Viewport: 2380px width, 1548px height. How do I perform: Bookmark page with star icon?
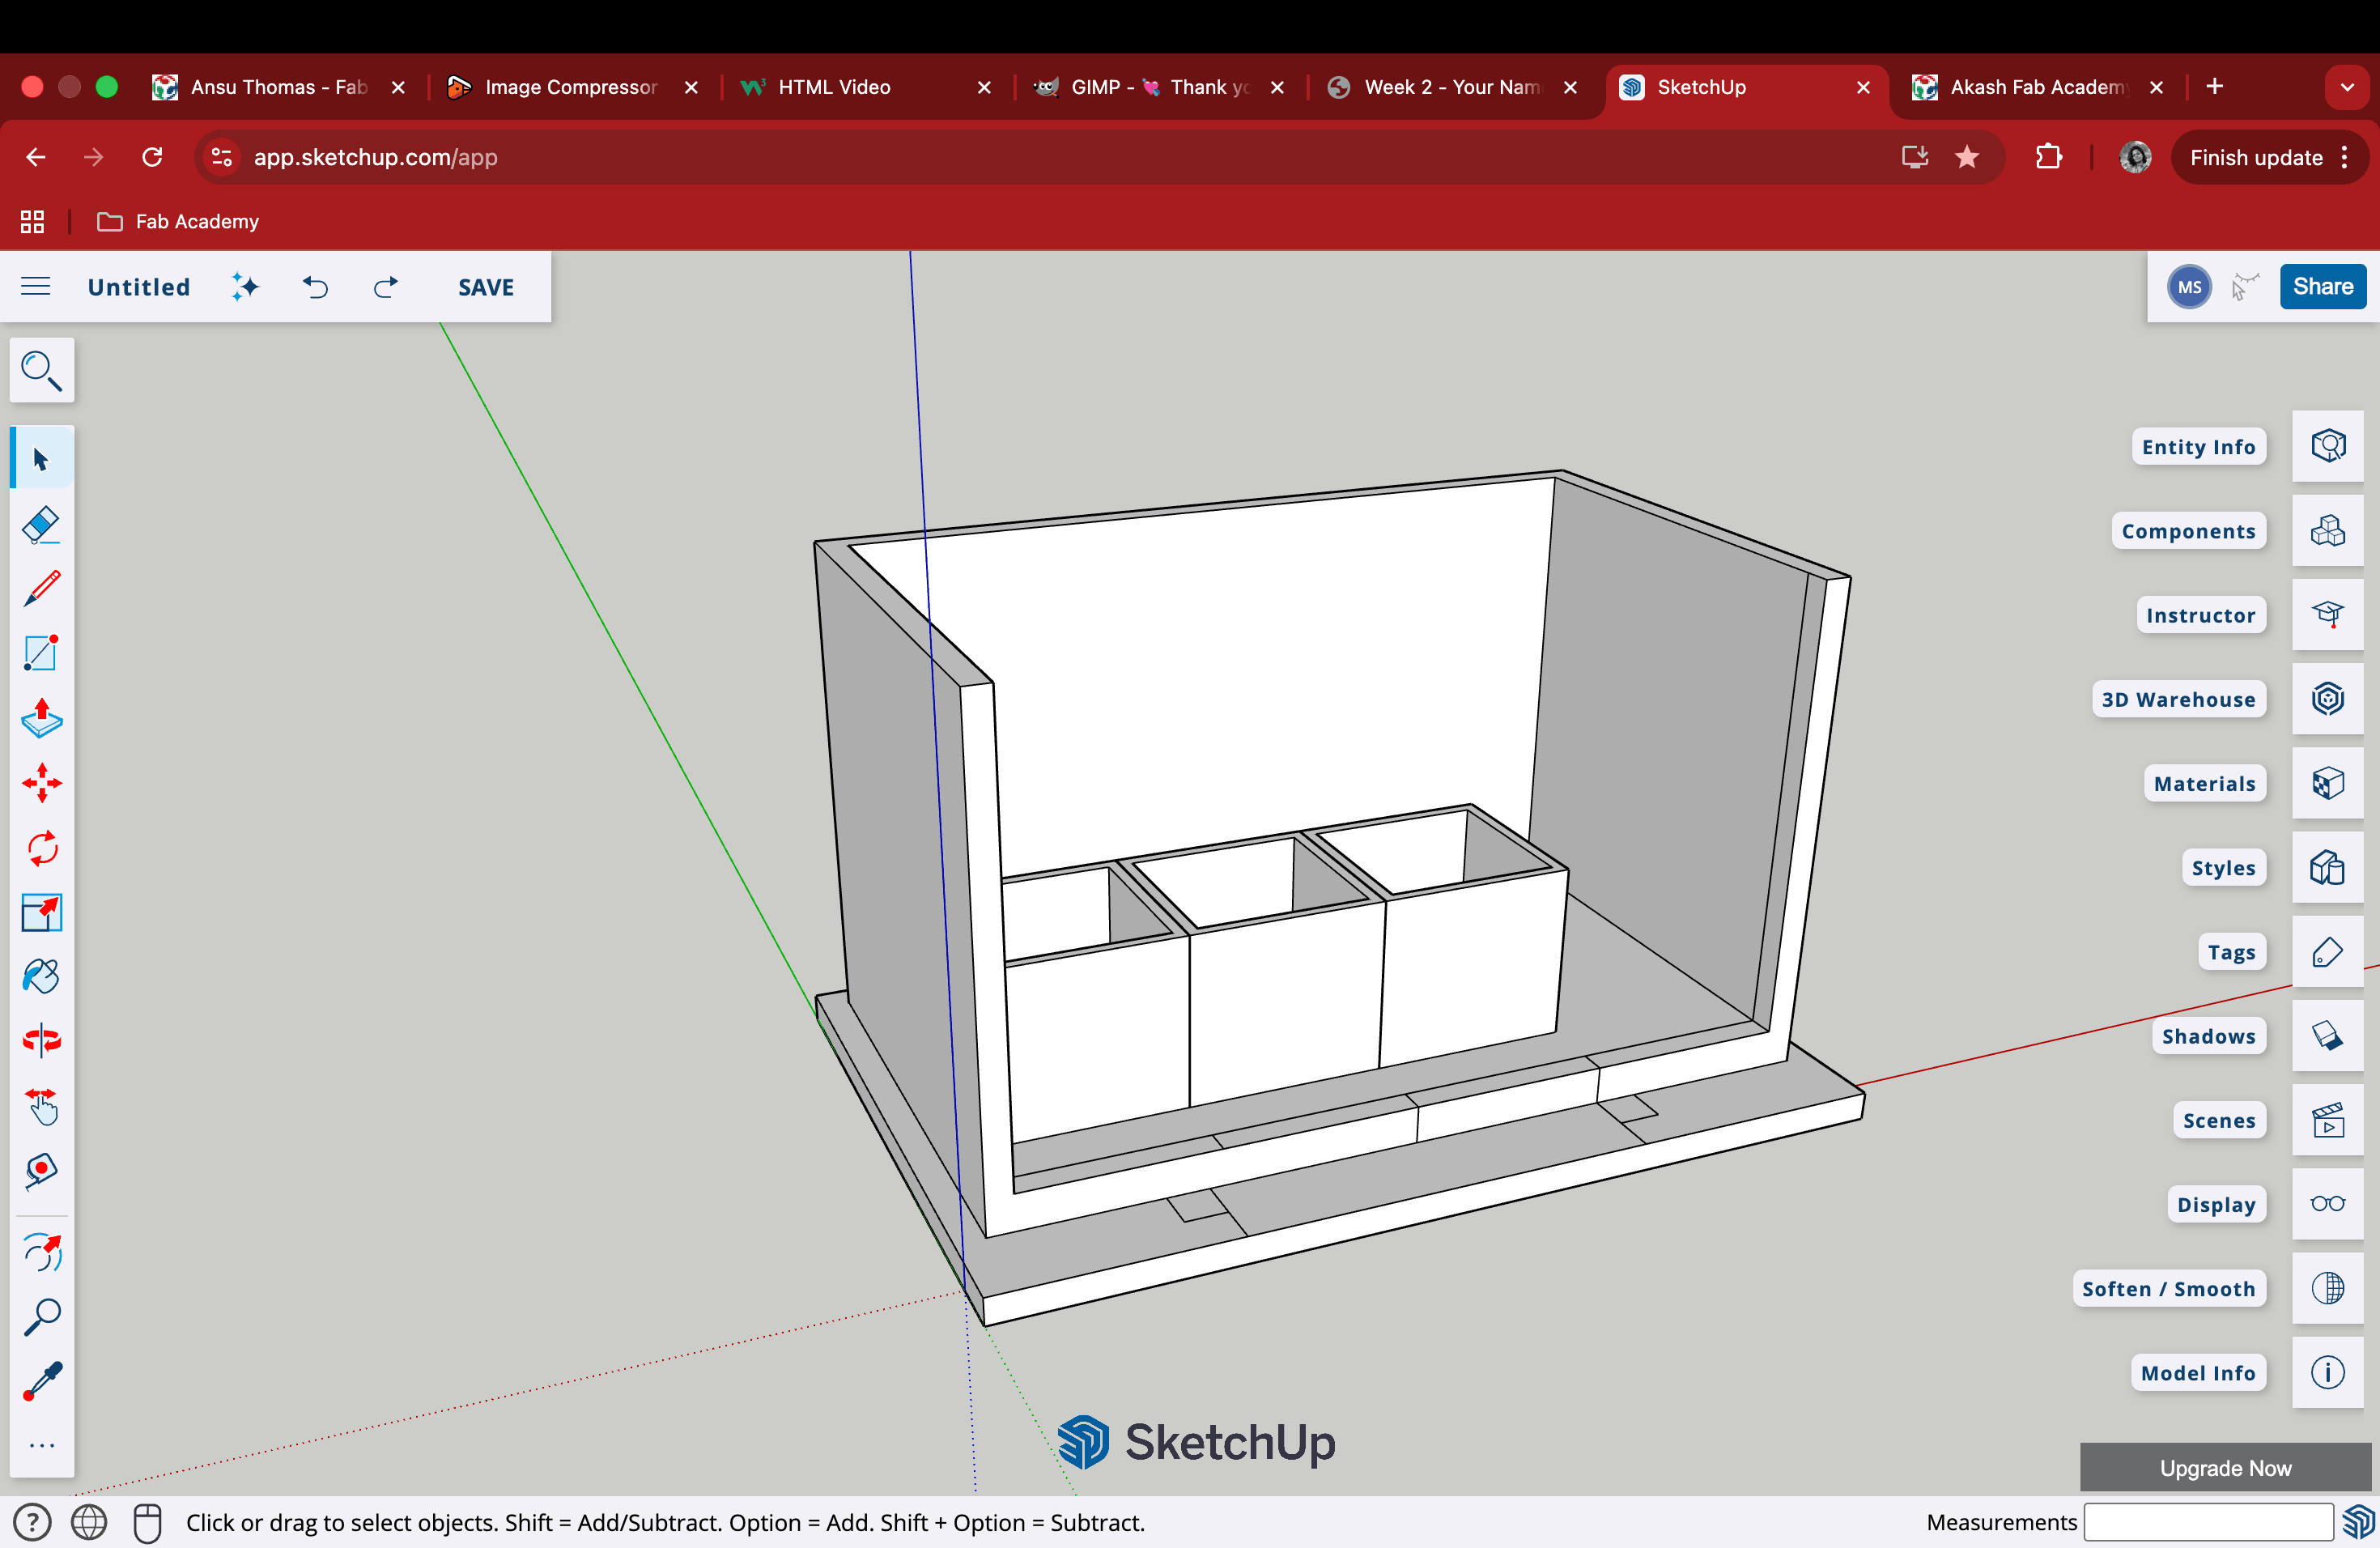1966,157
